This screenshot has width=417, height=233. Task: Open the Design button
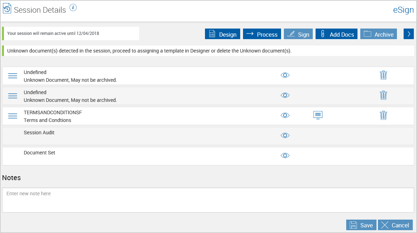click(223, 34)
